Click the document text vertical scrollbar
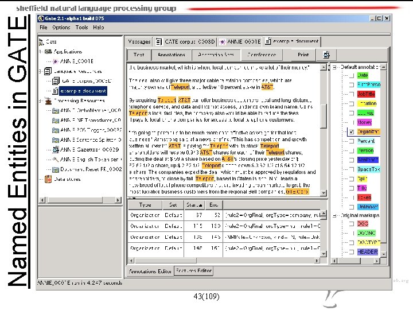 (324, 130)
